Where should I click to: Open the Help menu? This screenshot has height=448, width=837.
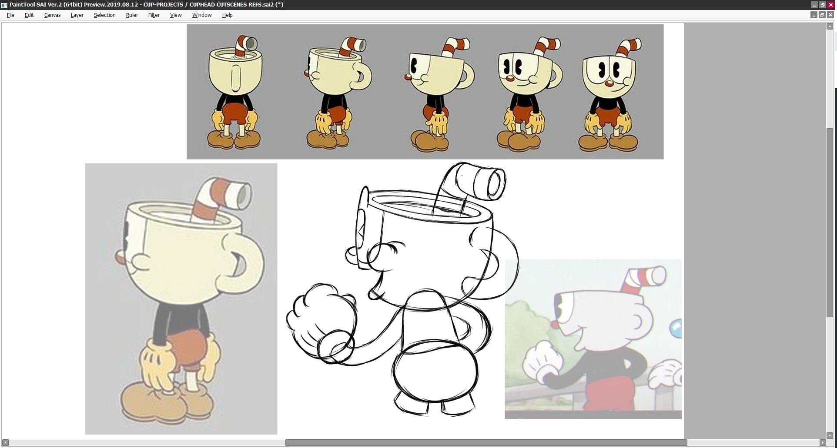tap(227, 15)
